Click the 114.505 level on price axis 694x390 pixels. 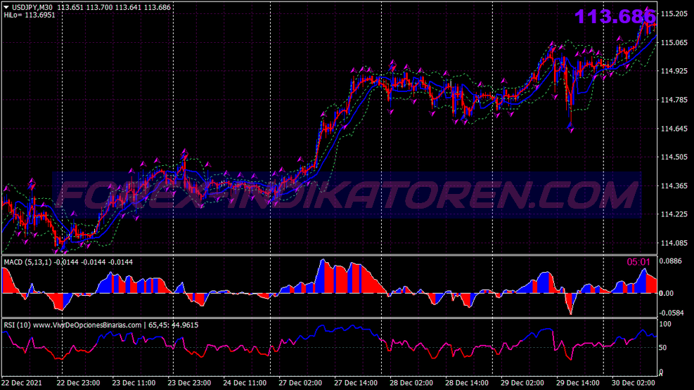[674, 157]
